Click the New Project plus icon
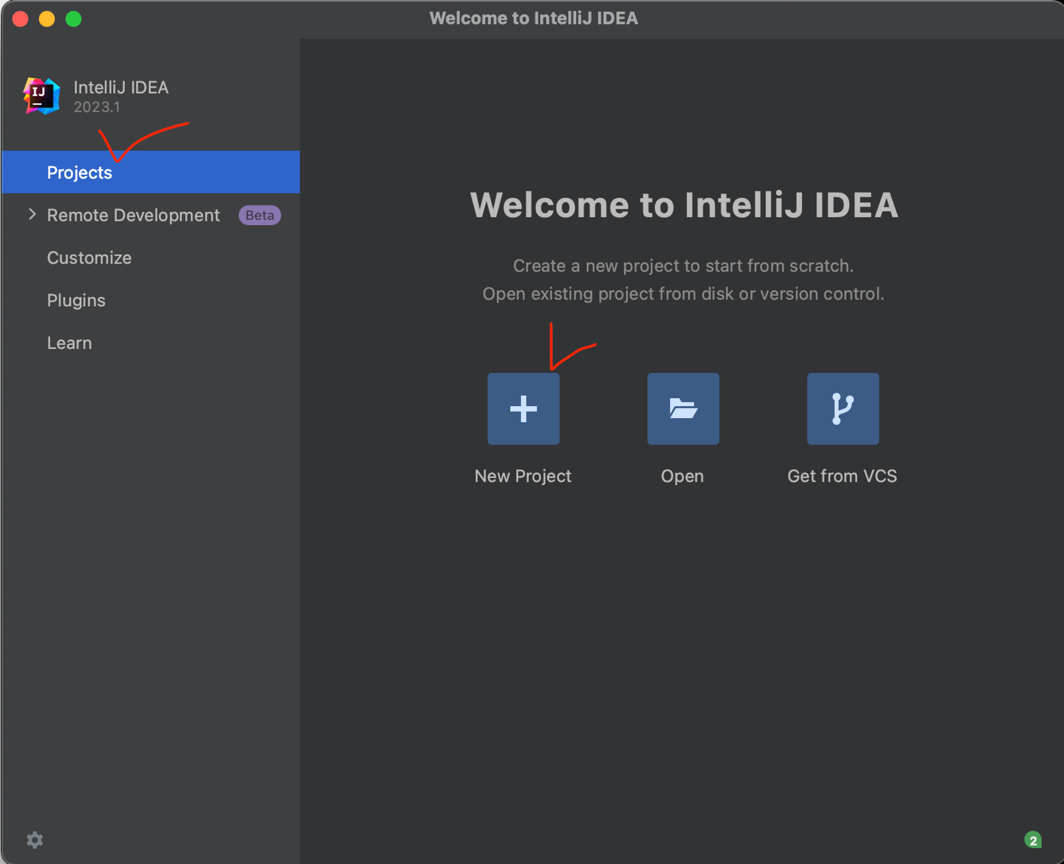1064x864 pixels. (523, 408)
